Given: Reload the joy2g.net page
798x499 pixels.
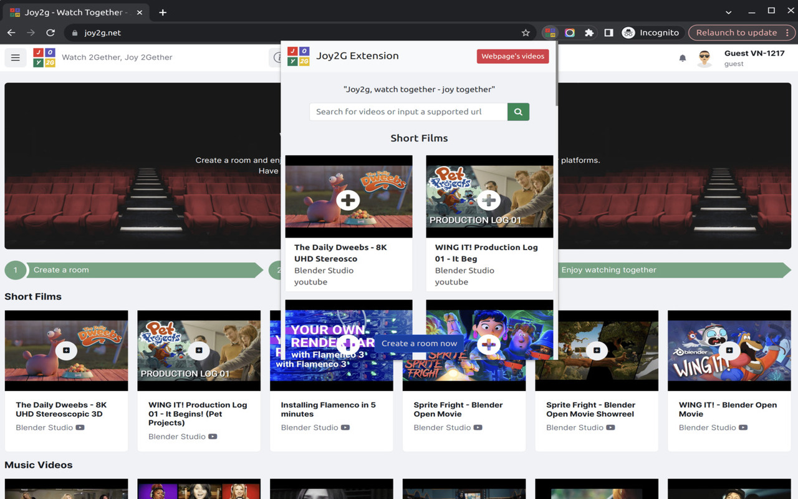Looking at the screenshot, I should [50, 32].
